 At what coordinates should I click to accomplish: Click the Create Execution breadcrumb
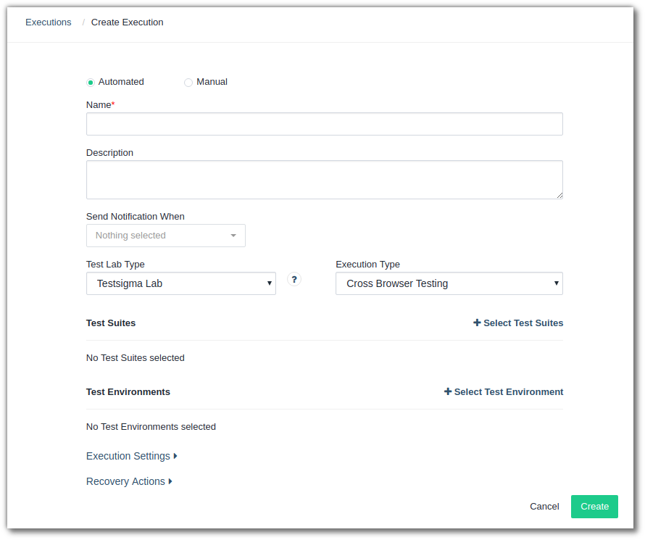(127, 22)
